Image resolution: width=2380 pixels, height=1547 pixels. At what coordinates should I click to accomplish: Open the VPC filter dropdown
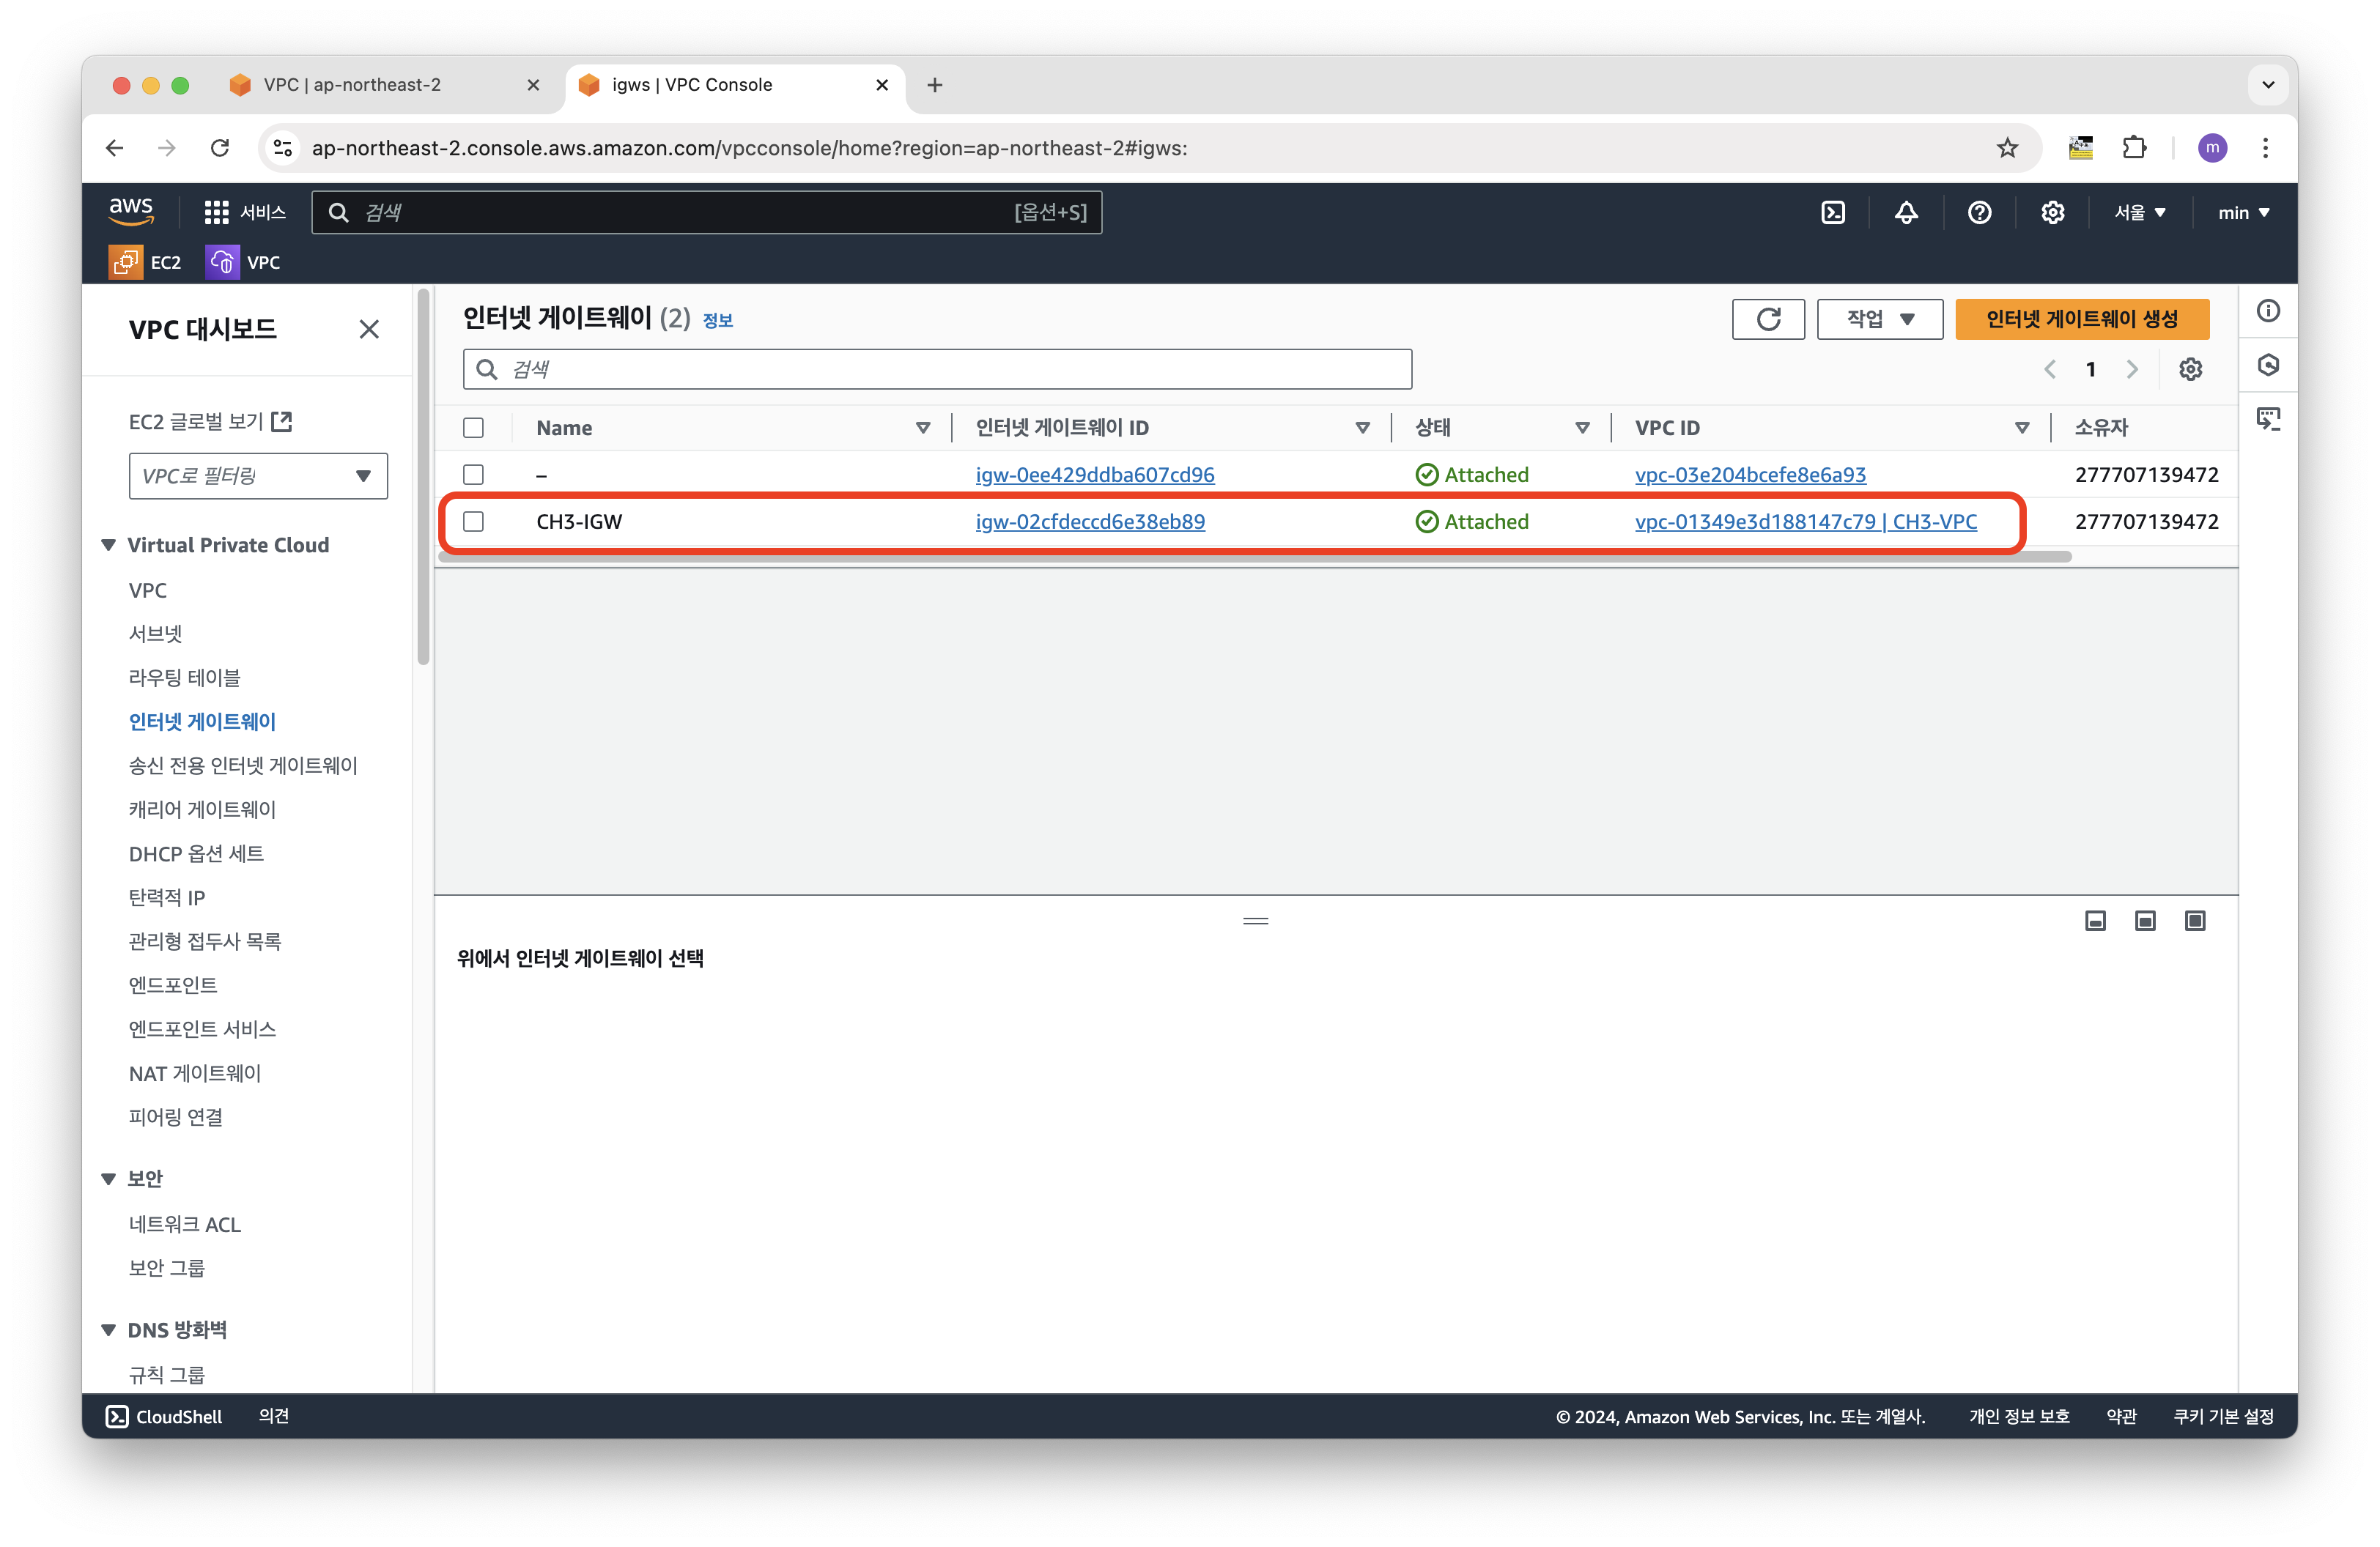click(258, 475)
